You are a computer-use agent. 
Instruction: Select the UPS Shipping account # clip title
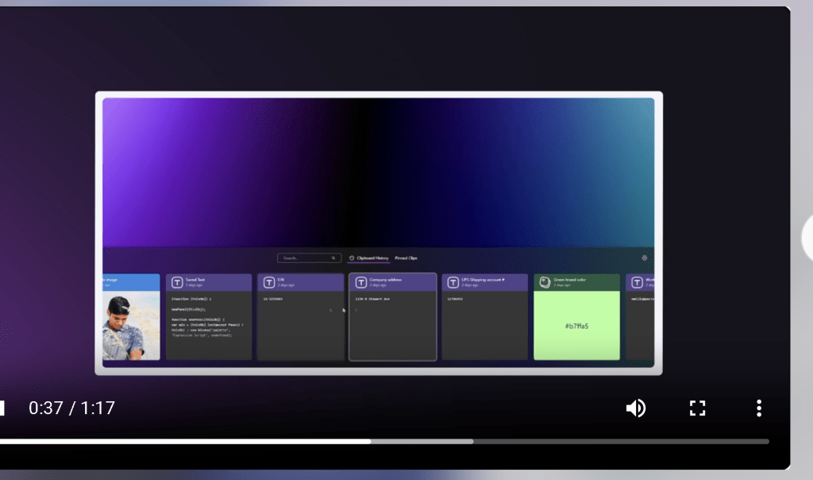click(483, 280)
